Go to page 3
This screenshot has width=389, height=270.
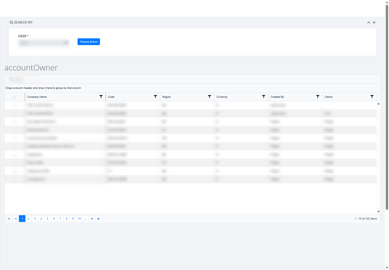point(35,219)
